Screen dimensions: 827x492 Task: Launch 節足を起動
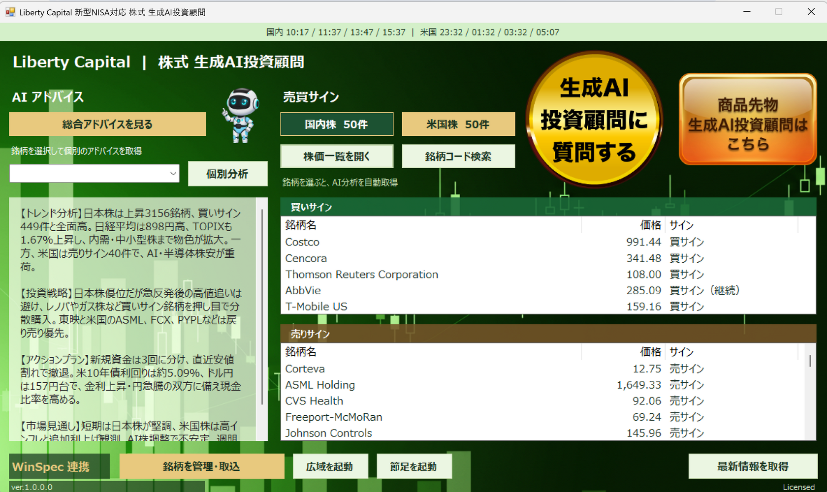click(x=413, y=466)
